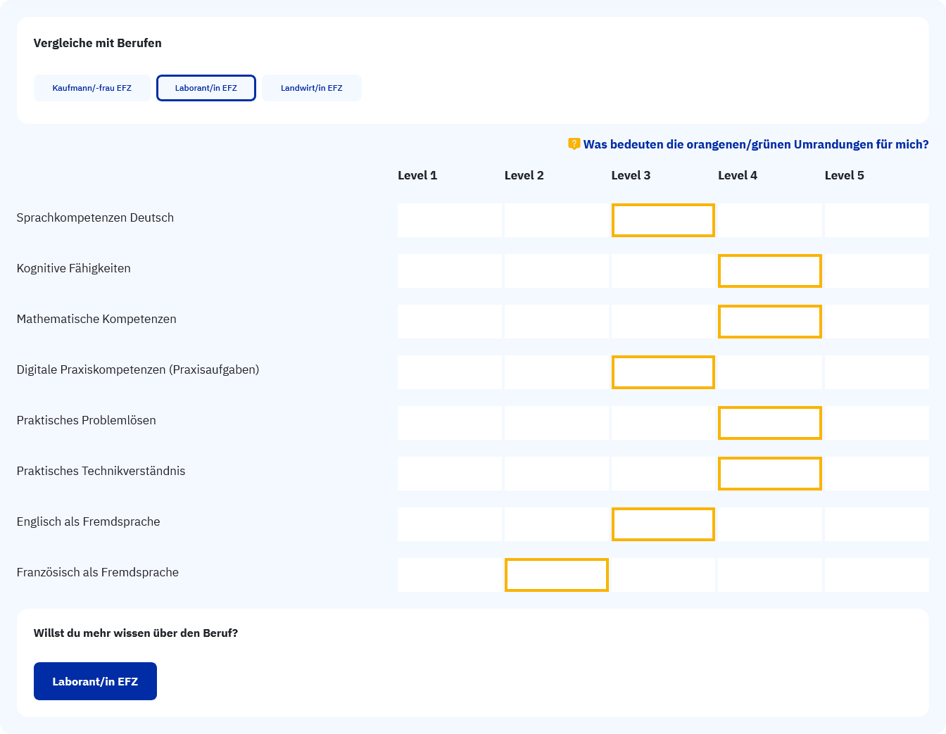
Task: Click the Vergleiche mit Berufen heading
Action: tap(98, 43)
